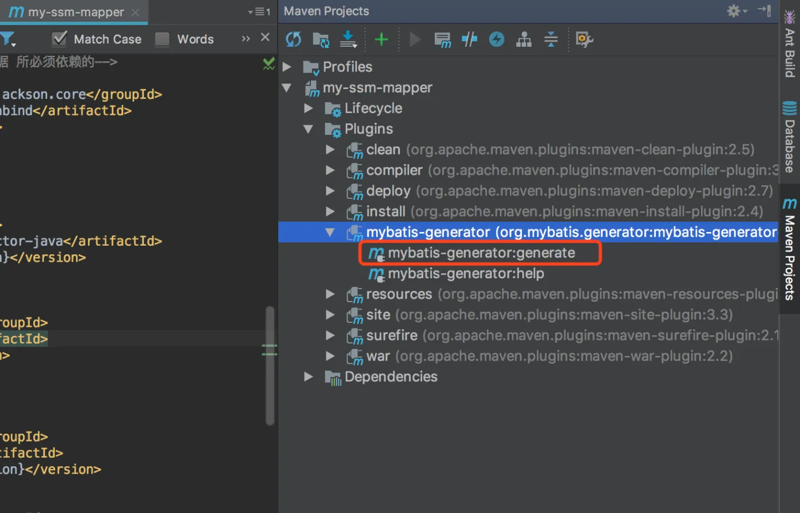Collapse the Plugins node
Viewport: 800px width, 513px height.
click(x=309, y=129)
